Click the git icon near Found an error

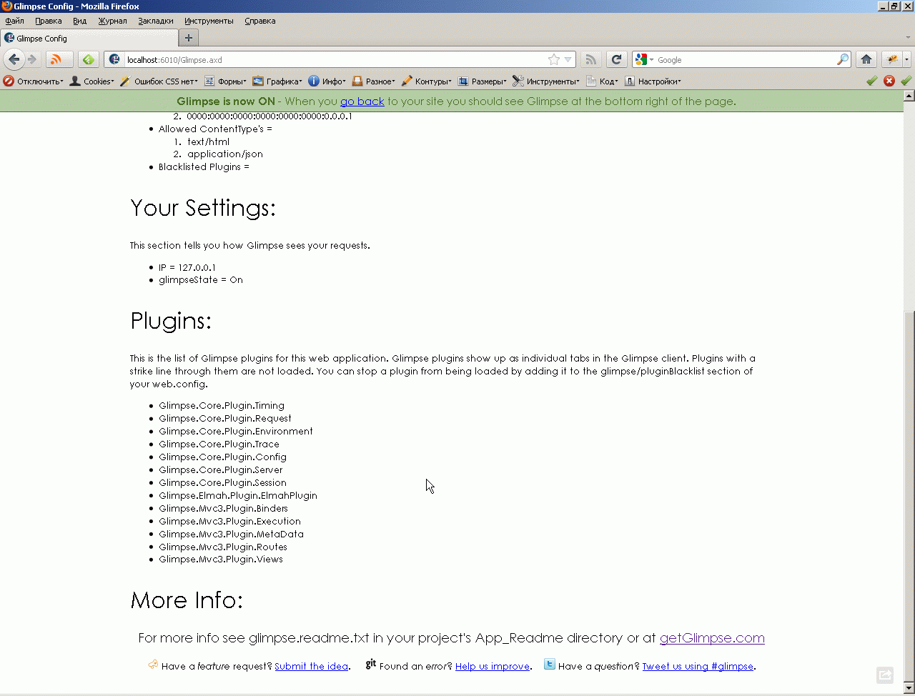371,664
